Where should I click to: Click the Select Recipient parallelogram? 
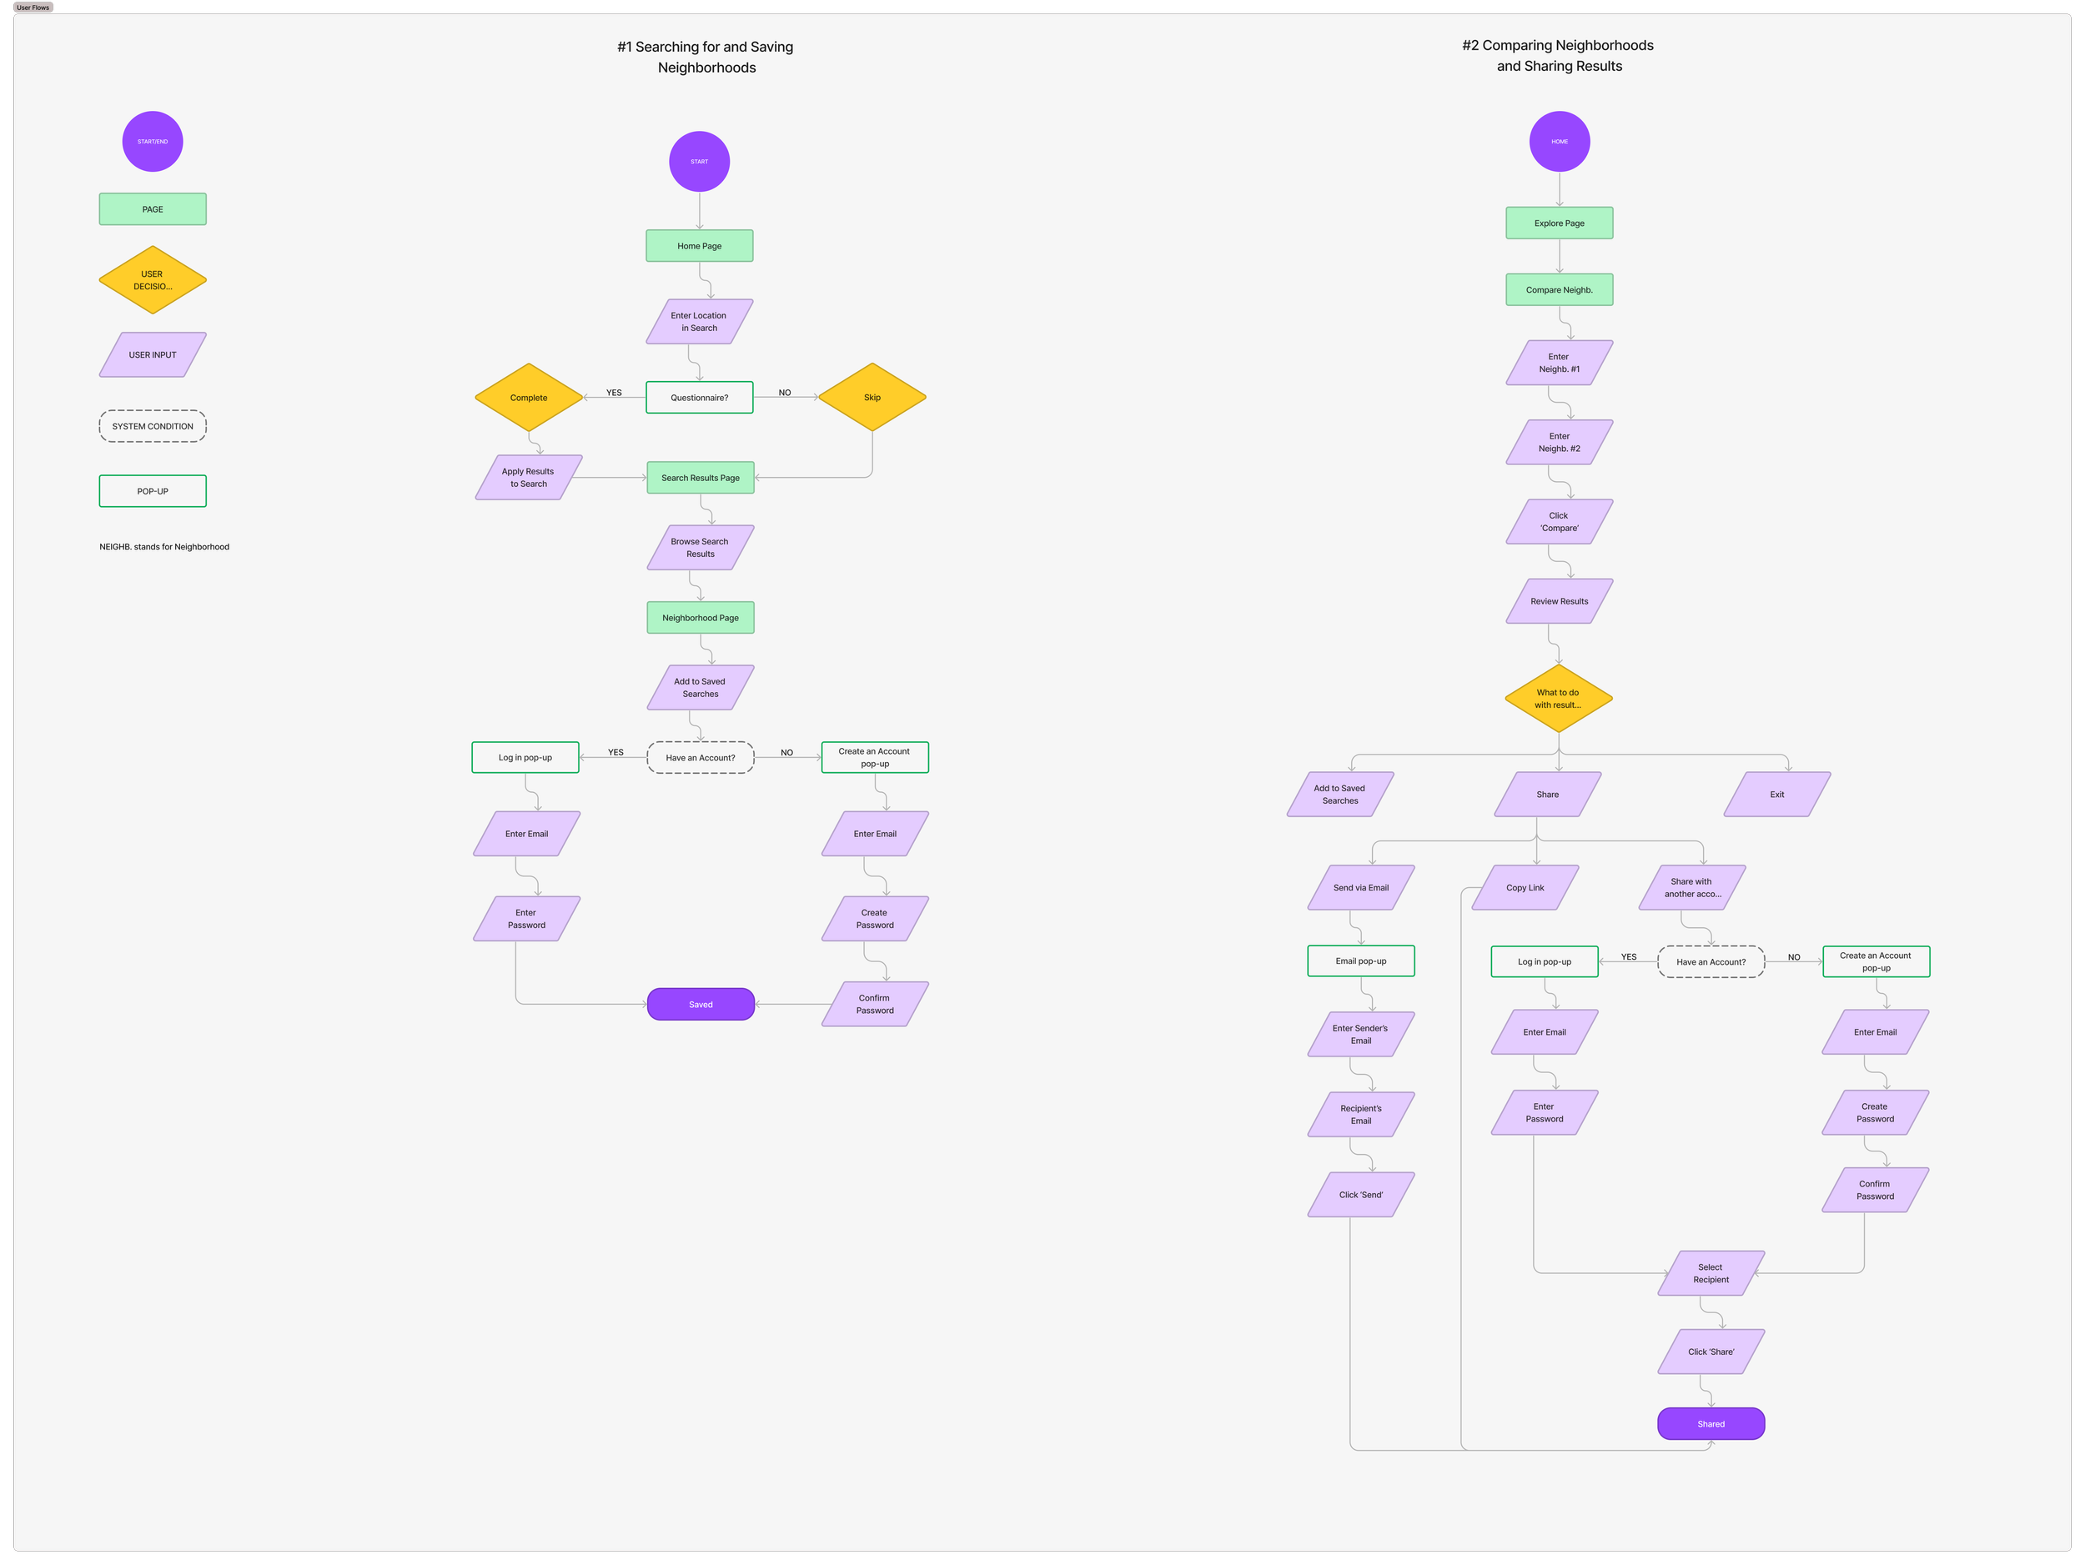click(1711, 1273)
